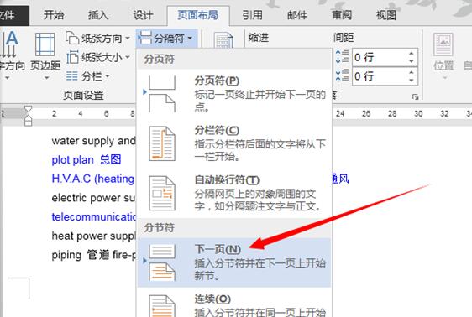The height and width of the screenshot is (317, 472).
Task: Decrease spacing-after with the down arrow
Action: tap(412, 81)
